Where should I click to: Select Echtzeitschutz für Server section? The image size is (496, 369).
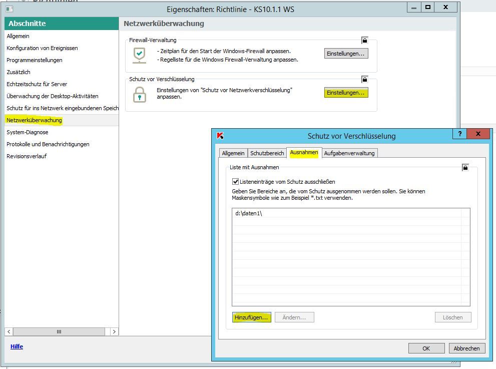[x=62, y=84]
